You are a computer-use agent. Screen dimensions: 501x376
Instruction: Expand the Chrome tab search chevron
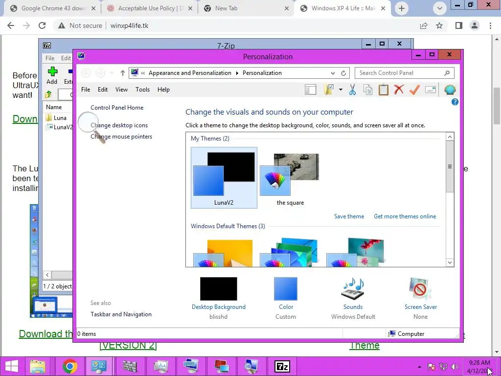click(x=440, y=8)
